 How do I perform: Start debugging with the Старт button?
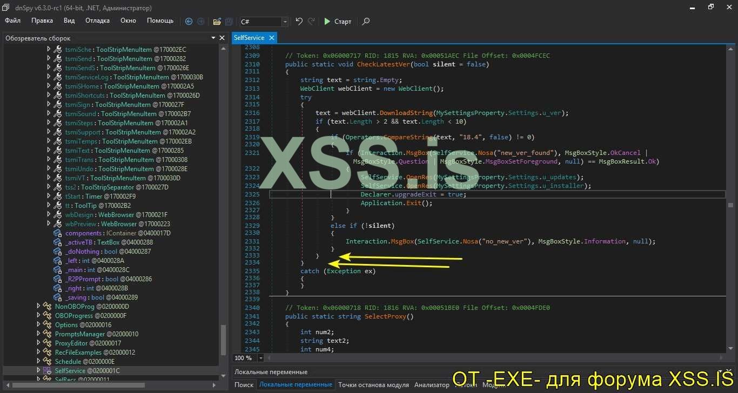[x=338, y=22]
